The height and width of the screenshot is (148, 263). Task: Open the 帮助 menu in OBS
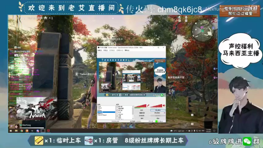127,50
